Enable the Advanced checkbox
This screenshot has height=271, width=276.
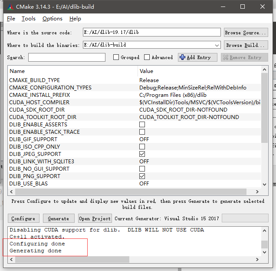point(147,57)
